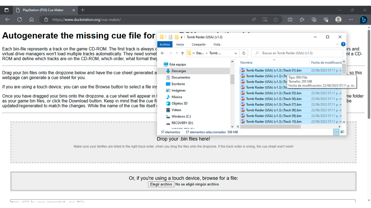The image size is (371, 208).
Task: Open the Bing Copilot sidebar
Action: coord(363,20)
